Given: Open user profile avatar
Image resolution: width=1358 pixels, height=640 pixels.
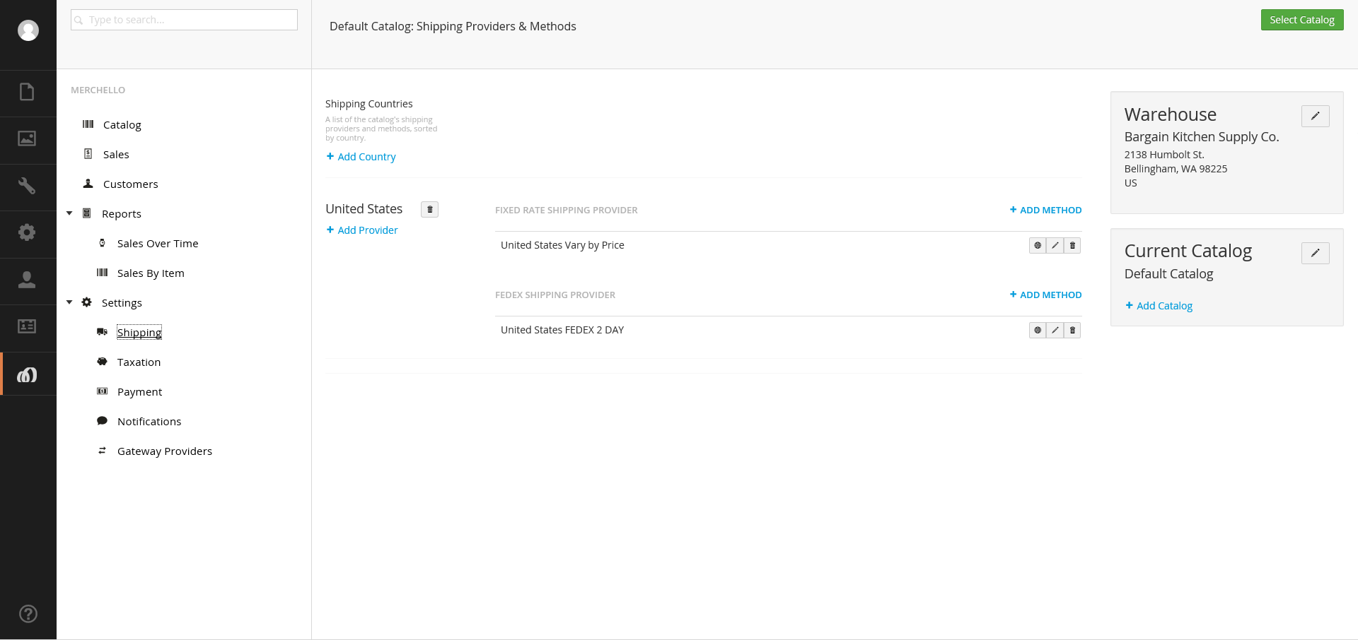Looking at the screenshot, I should coord(28,30).
